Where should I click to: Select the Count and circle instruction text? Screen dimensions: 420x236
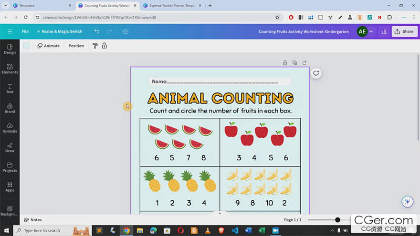coord(220,111)
